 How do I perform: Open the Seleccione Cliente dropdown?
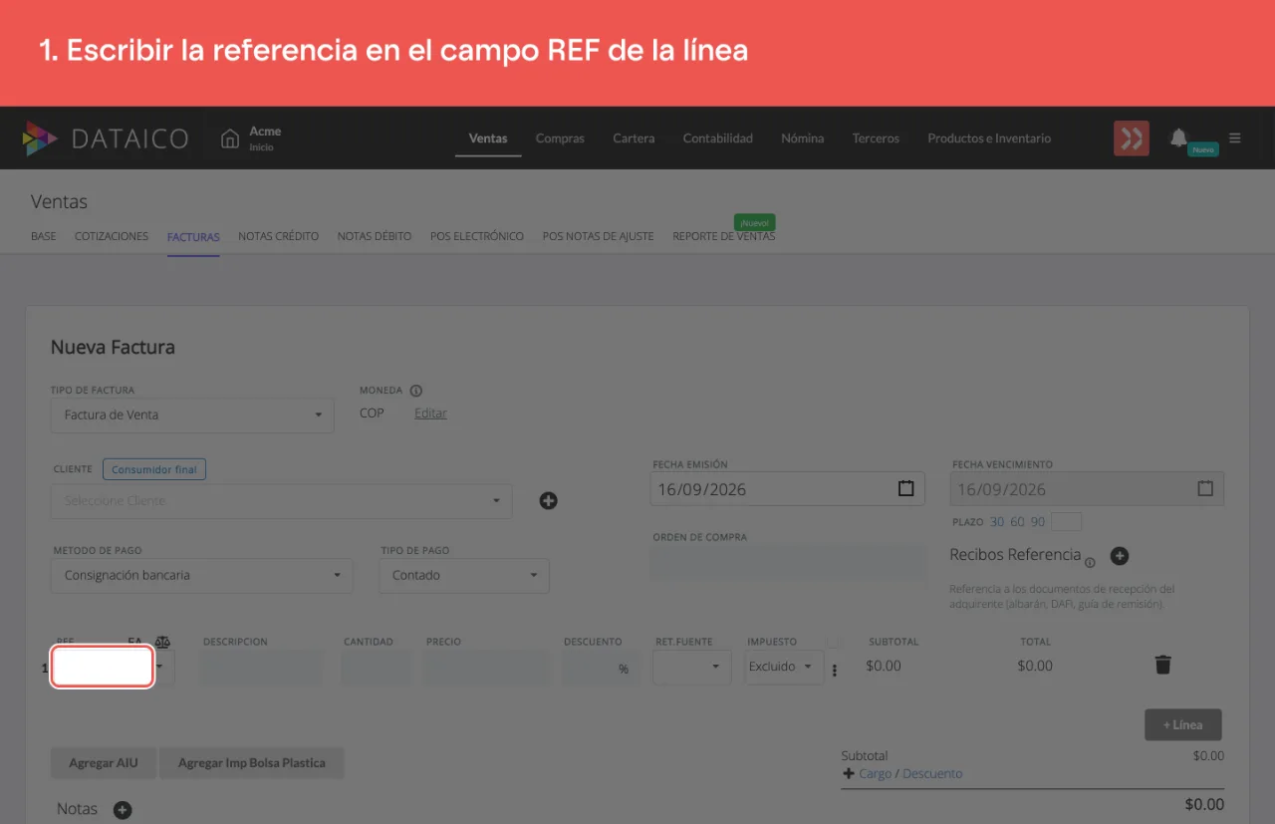pos(282,501)
